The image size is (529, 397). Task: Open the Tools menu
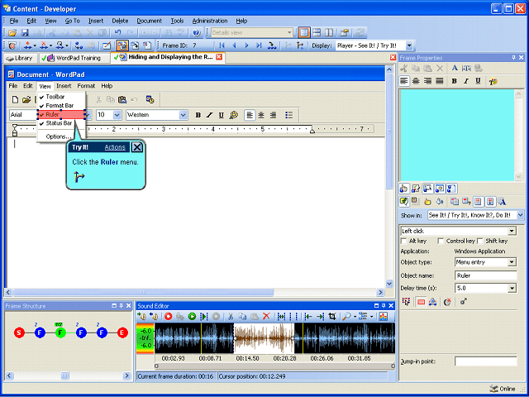(177, 21)
